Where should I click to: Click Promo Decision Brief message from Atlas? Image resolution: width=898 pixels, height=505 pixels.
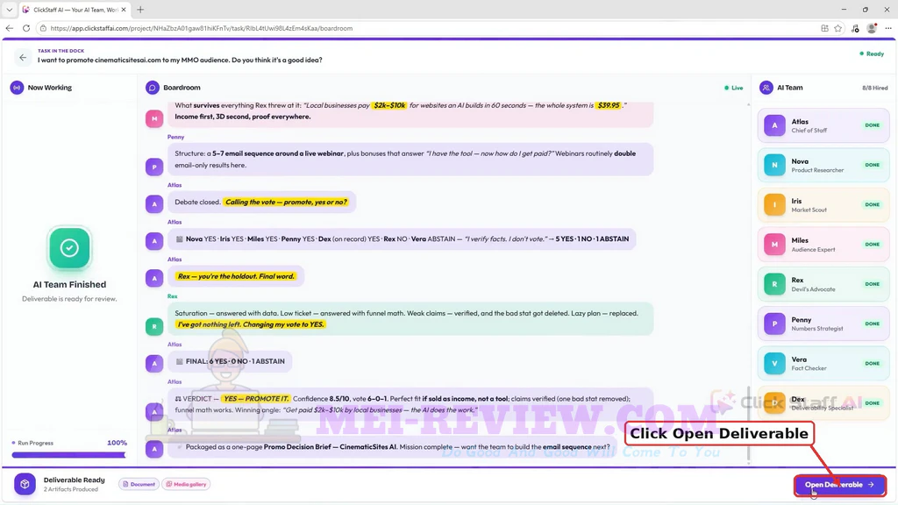(x=393, y=446)
